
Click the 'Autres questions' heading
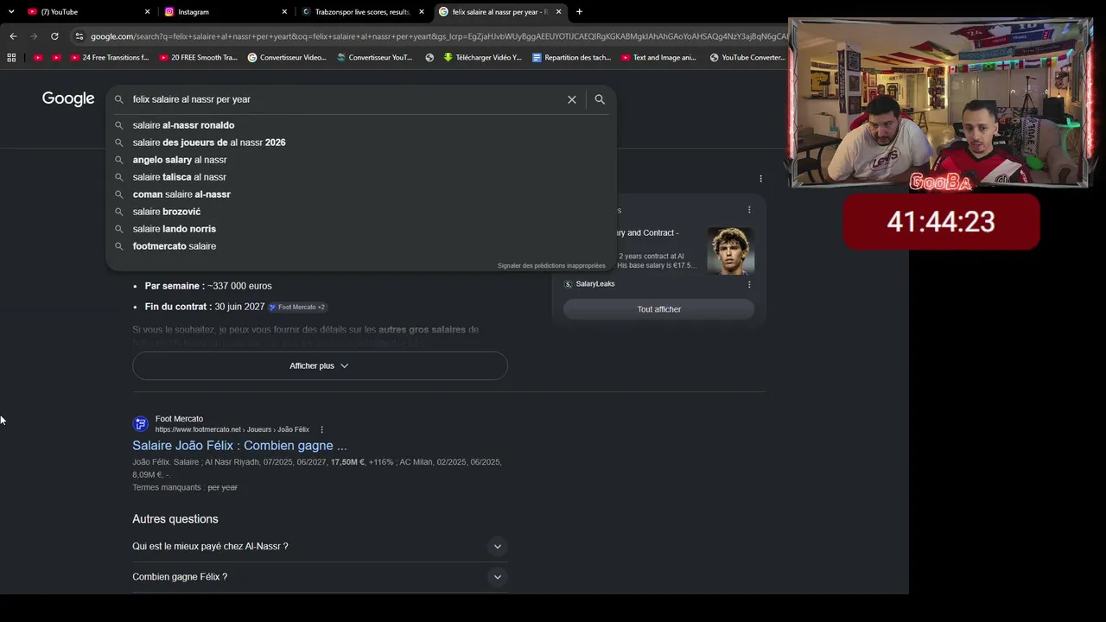pos(175,519)
